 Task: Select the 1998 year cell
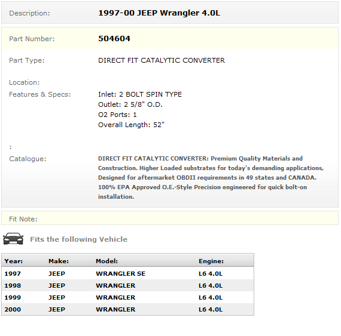(x=13, y=285)
